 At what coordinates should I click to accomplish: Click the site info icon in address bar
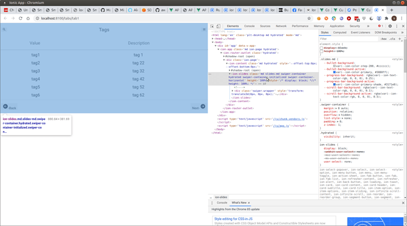(x=37, y=18)
